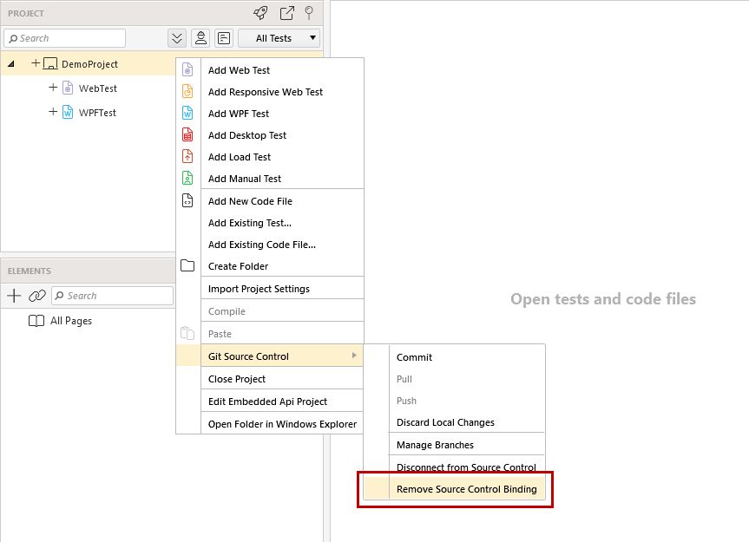Click the plus sign next to DemoProject

tap(36, 63)
